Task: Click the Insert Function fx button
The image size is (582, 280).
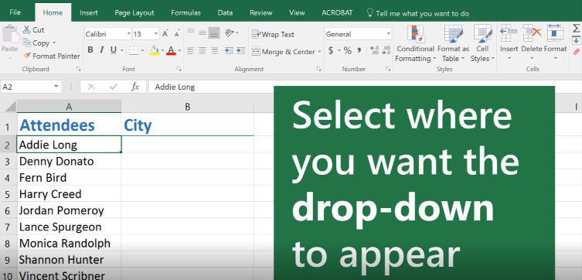Action: click(x=135, y=87)
